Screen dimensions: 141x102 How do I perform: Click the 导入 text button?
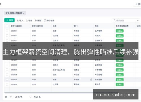click(x=21, y=21)
